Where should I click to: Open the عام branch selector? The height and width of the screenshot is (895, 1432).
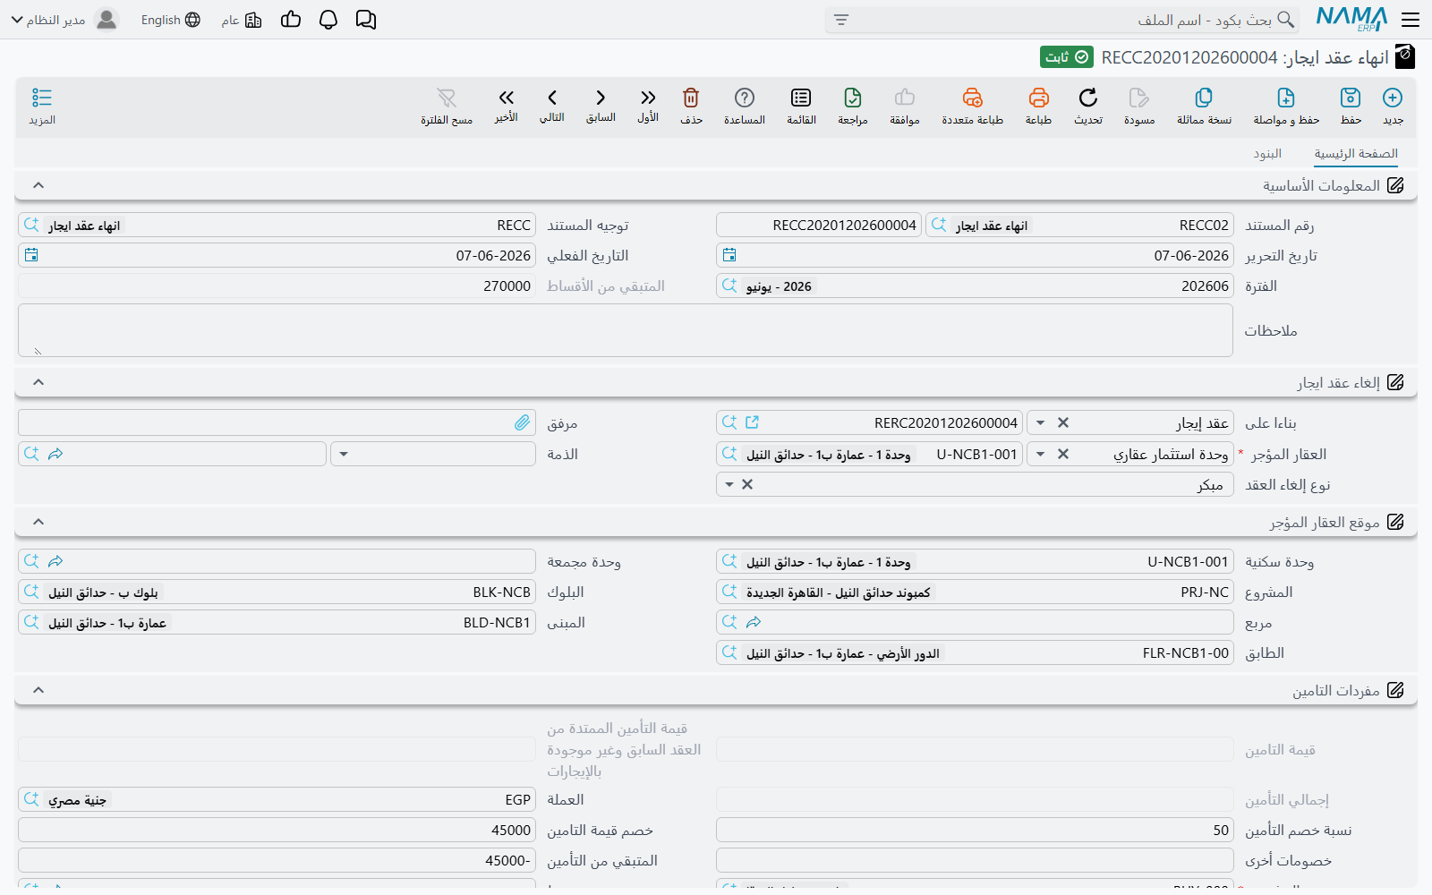coord(242,20)
